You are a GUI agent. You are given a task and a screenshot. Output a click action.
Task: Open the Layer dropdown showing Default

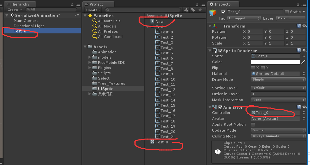(x=291, y=18)
